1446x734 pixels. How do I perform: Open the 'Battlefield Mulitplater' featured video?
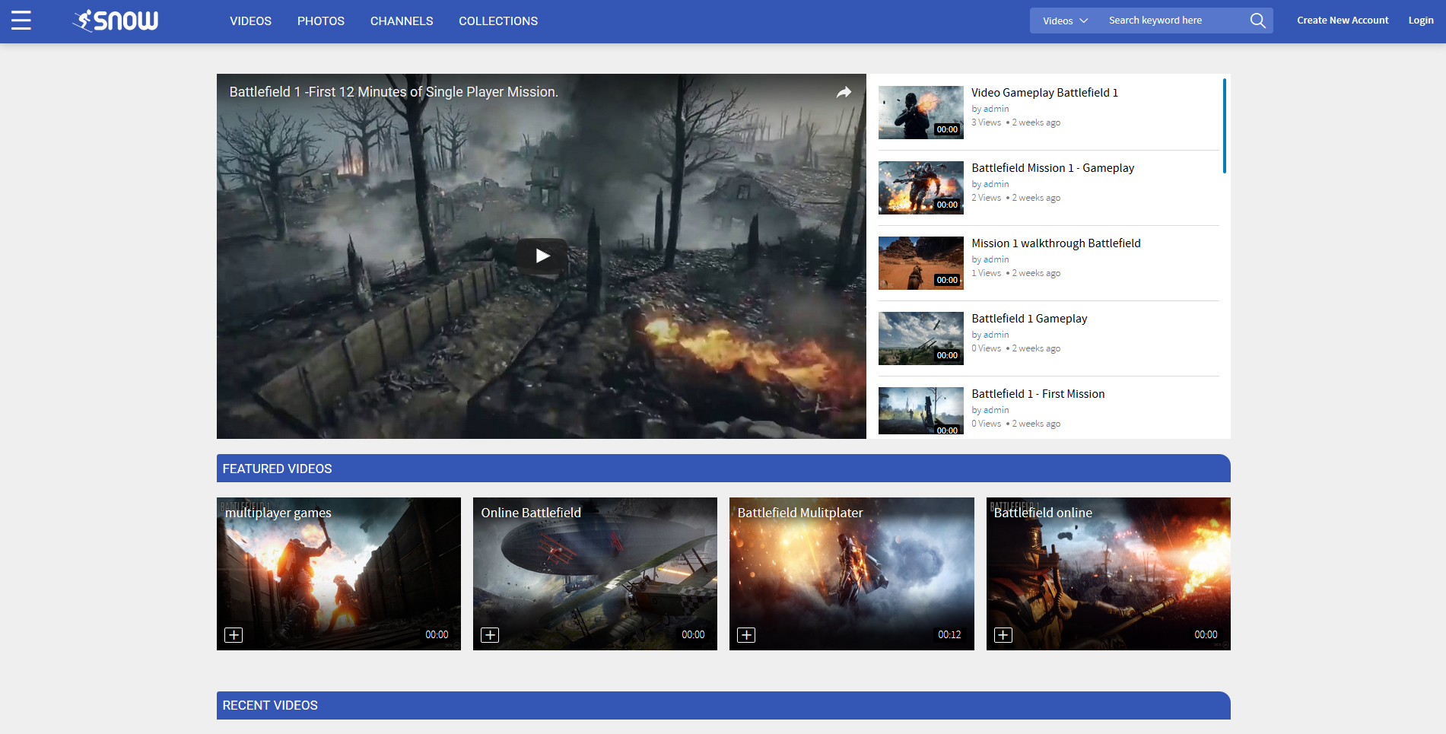pos(852,574)
